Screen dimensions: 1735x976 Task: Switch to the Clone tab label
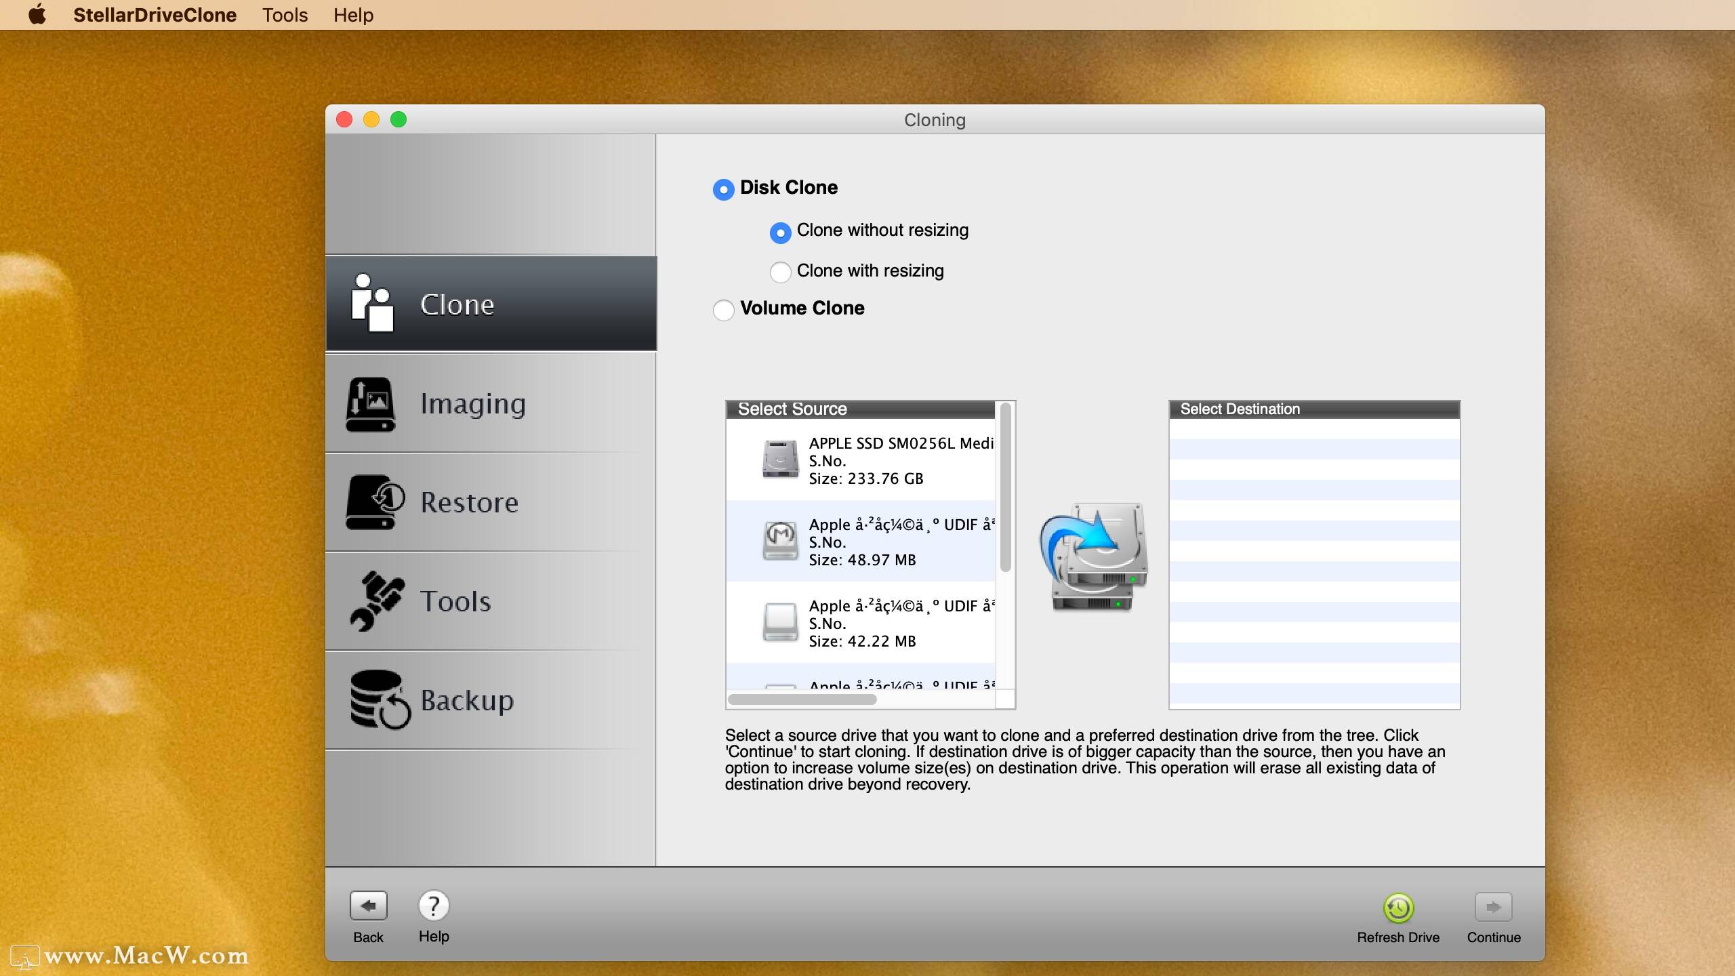(457, 304)
